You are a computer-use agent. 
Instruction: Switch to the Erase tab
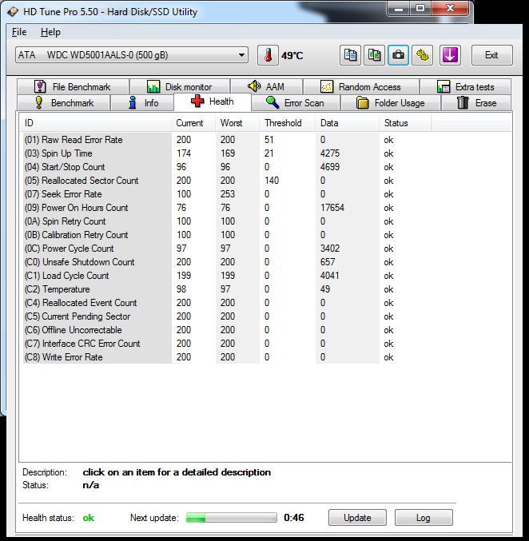[476, 103]
